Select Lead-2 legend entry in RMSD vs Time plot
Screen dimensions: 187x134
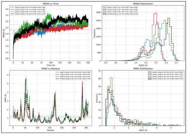pyautogui.click(x=28, y=9)
